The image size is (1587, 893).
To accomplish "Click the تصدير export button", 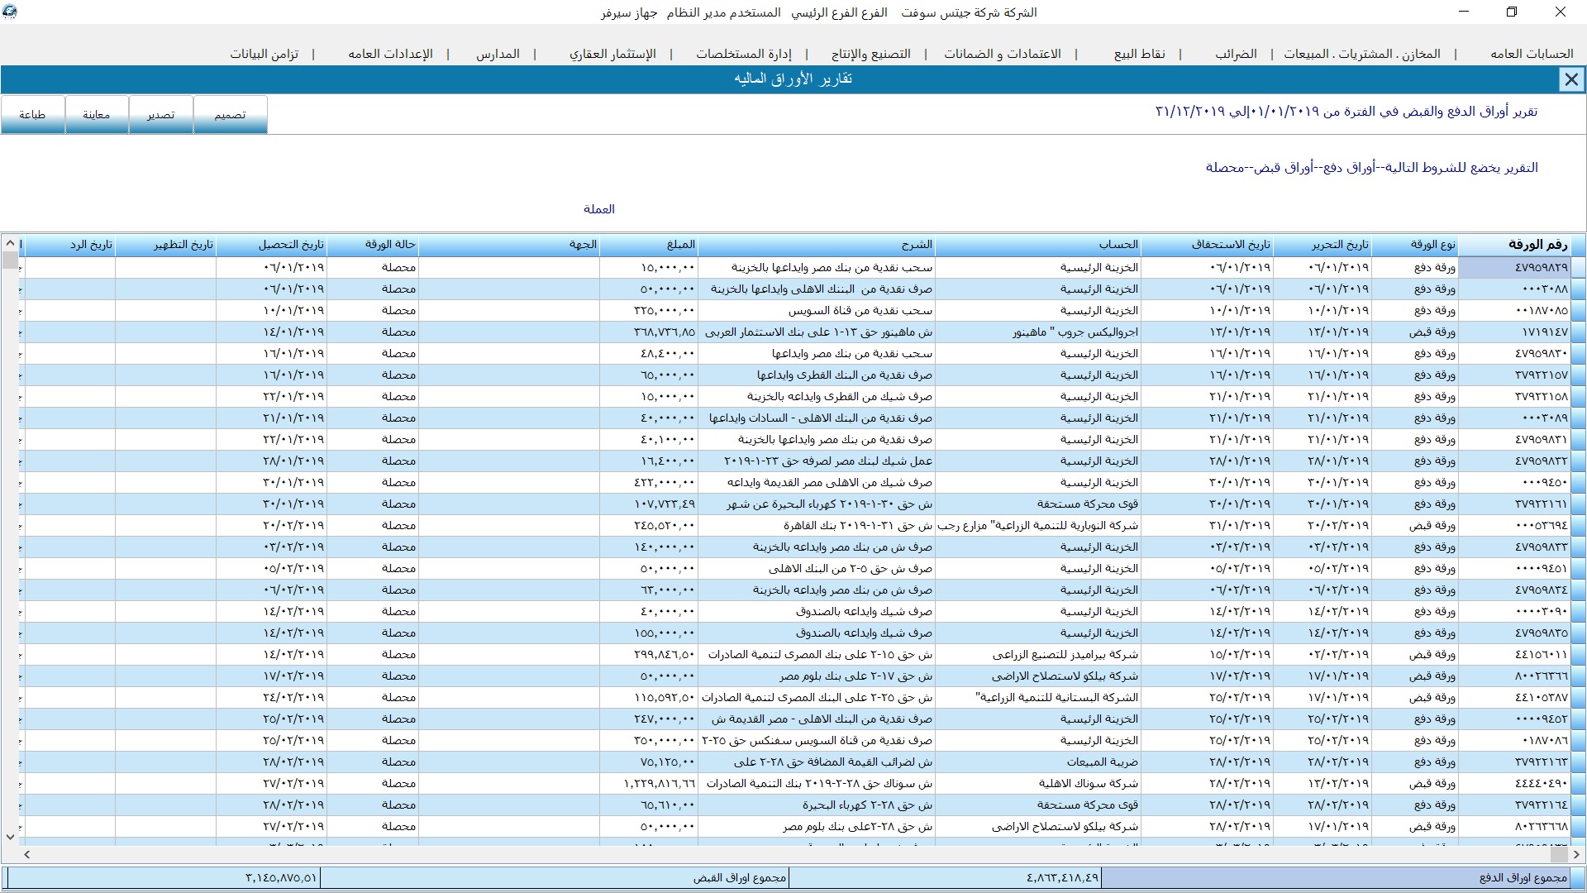I will click(x=160, y=114).
